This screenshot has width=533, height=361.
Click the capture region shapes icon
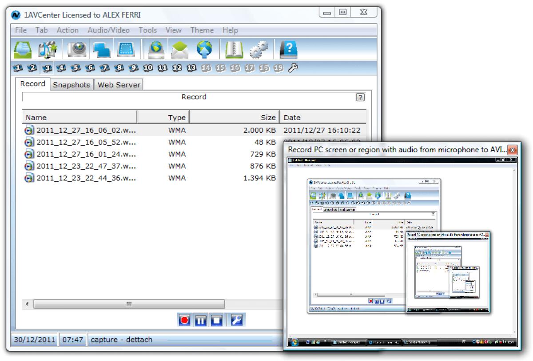pyautogui.click(x=101, y=49)
